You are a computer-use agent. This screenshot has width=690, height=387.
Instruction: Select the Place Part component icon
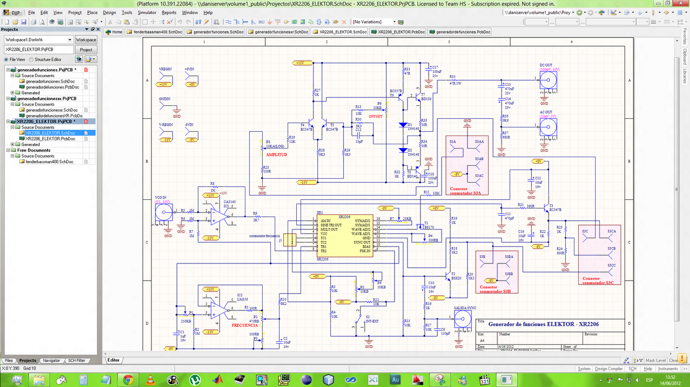(286, 22)
